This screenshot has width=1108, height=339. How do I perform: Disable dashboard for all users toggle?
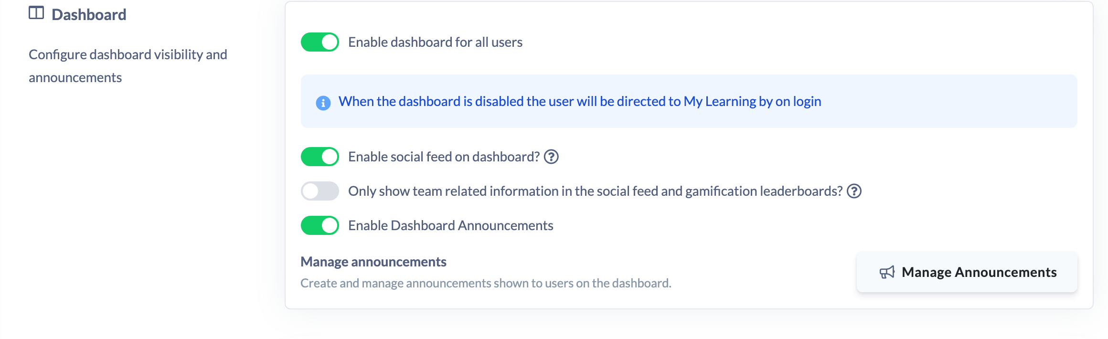(320, 42)
